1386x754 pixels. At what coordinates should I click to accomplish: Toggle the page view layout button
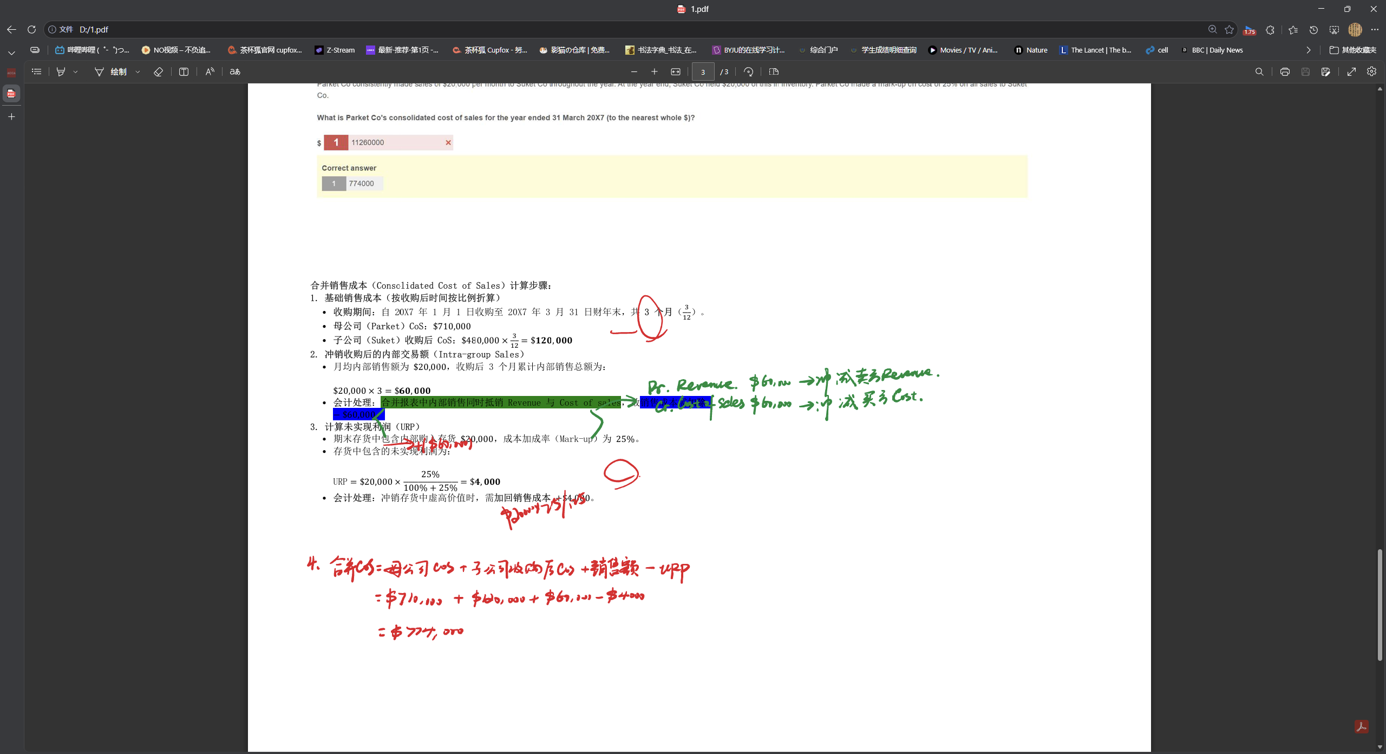coord(773,71)
